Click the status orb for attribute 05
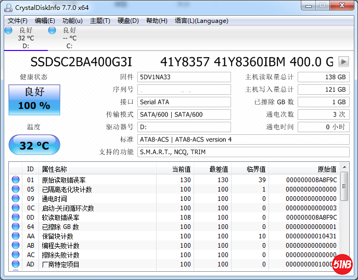 click(16, 189)
